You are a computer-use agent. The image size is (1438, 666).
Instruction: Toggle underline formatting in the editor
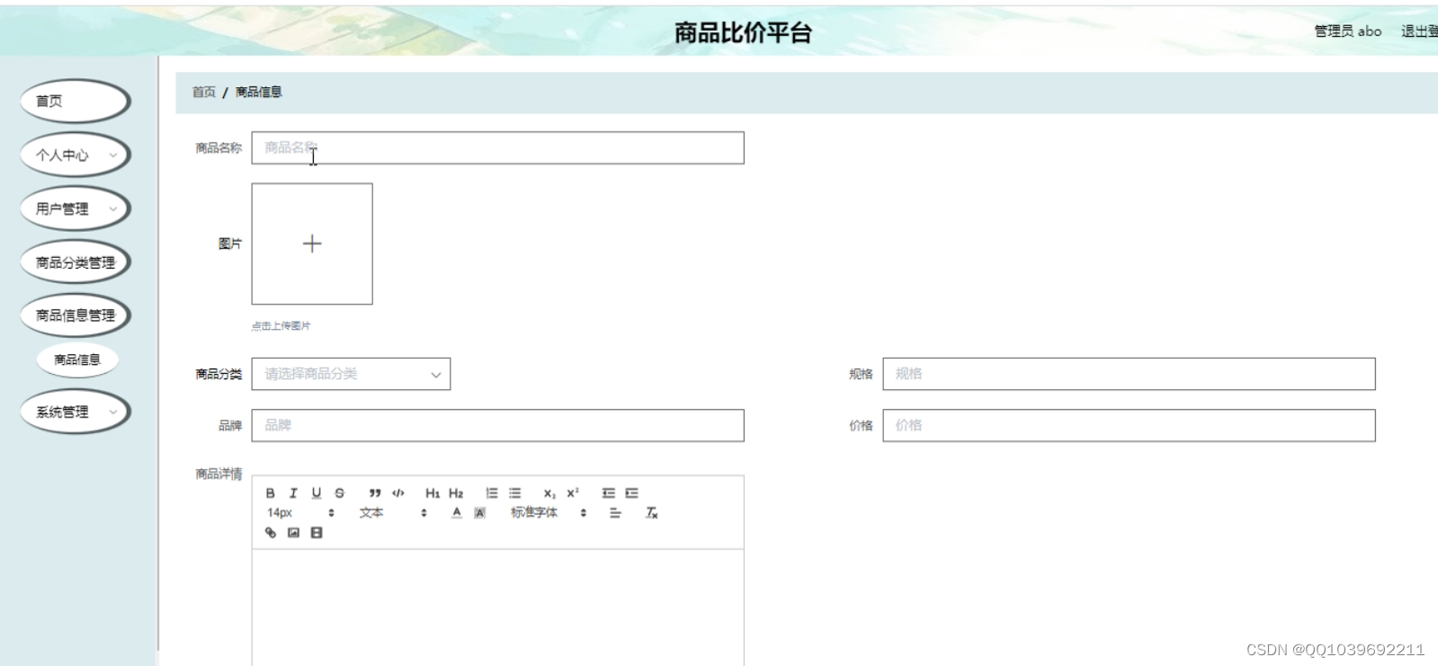point(317,493)
